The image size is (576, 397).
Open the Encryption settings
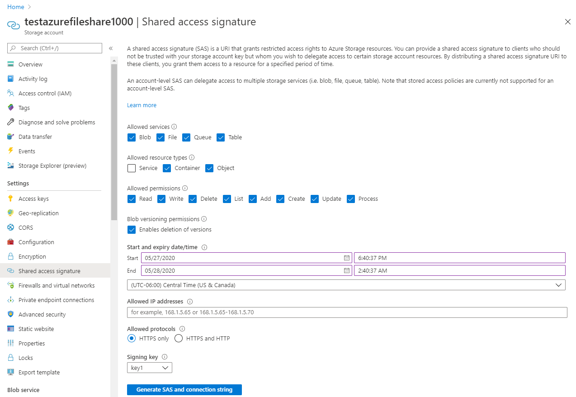[32, 256]
